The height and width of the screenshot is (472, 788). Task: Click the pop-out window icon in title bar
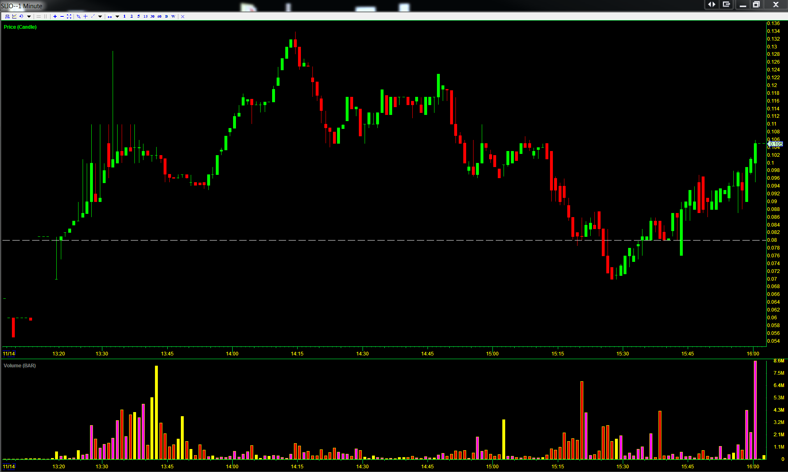point(726,5)
